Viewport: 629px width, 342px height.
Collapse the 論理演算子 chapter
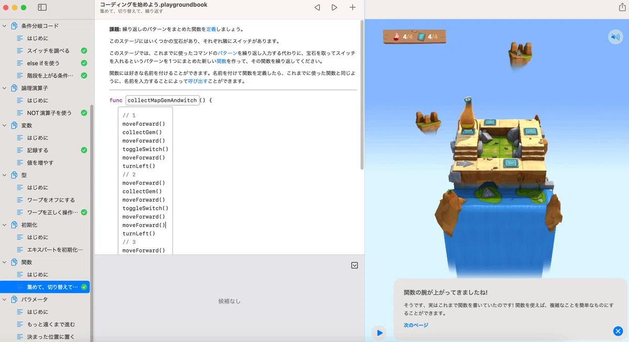[5, 88]
